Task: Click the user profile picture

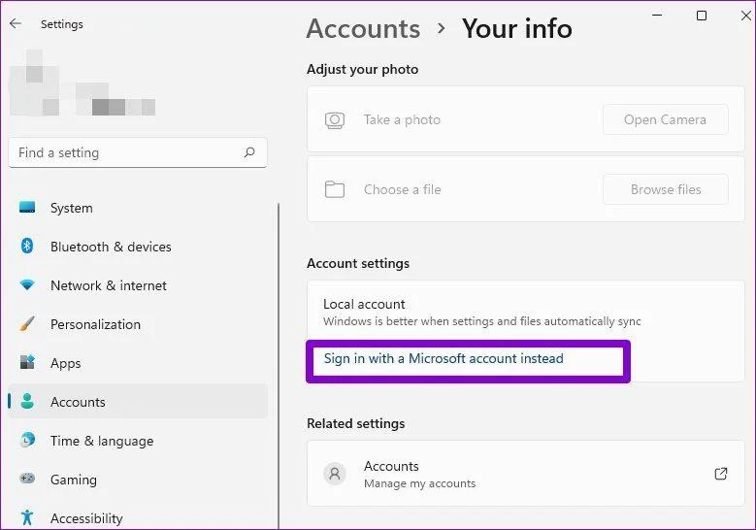Action: pos(34,82)
